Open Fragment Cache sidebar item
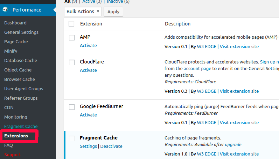This screenshot has height=159, width=279. (x=21, y=126)
